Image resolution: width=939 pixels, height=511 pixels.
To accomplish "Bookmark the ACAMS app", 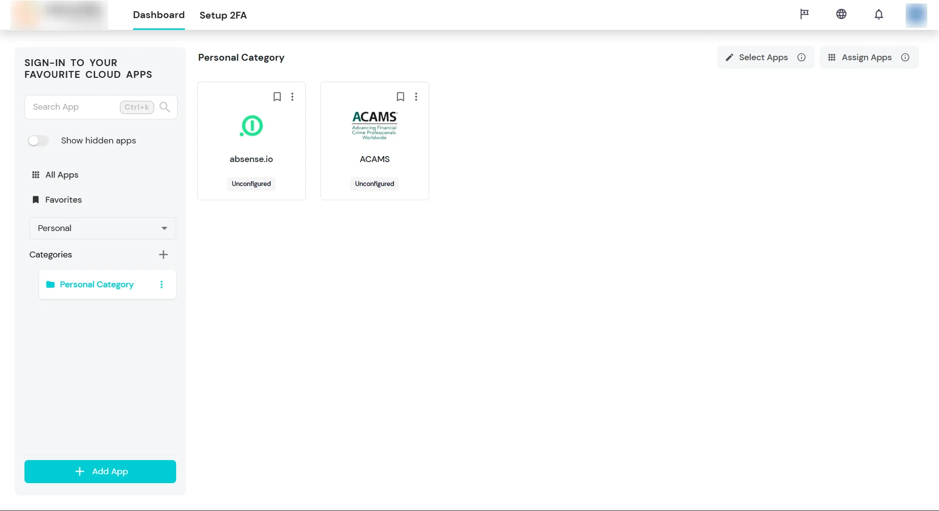I will (400, 97).
